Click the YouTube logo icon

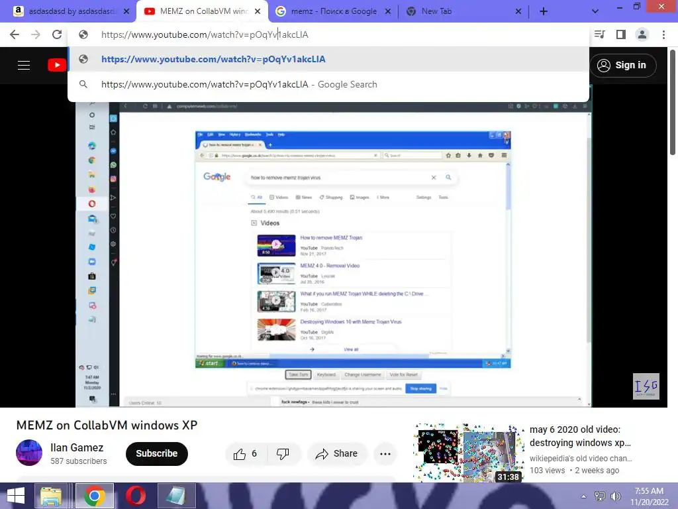[57, 66]
